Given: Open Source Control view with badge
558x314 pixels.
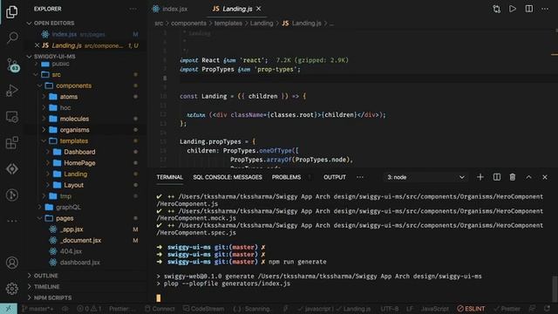Looking at the screenshot, I should 13,65.
